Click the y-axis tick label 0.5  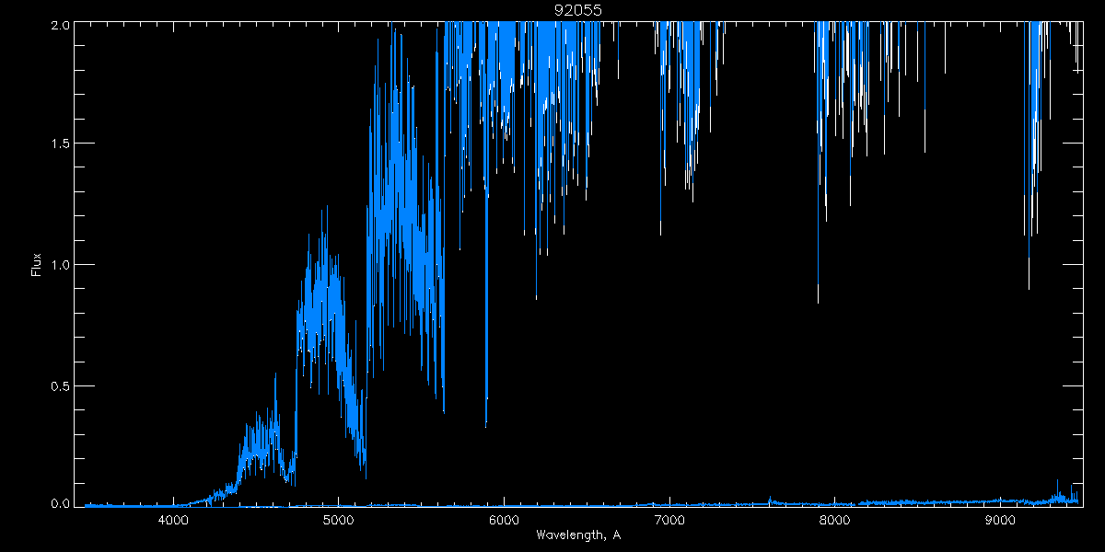pos(59,385)
